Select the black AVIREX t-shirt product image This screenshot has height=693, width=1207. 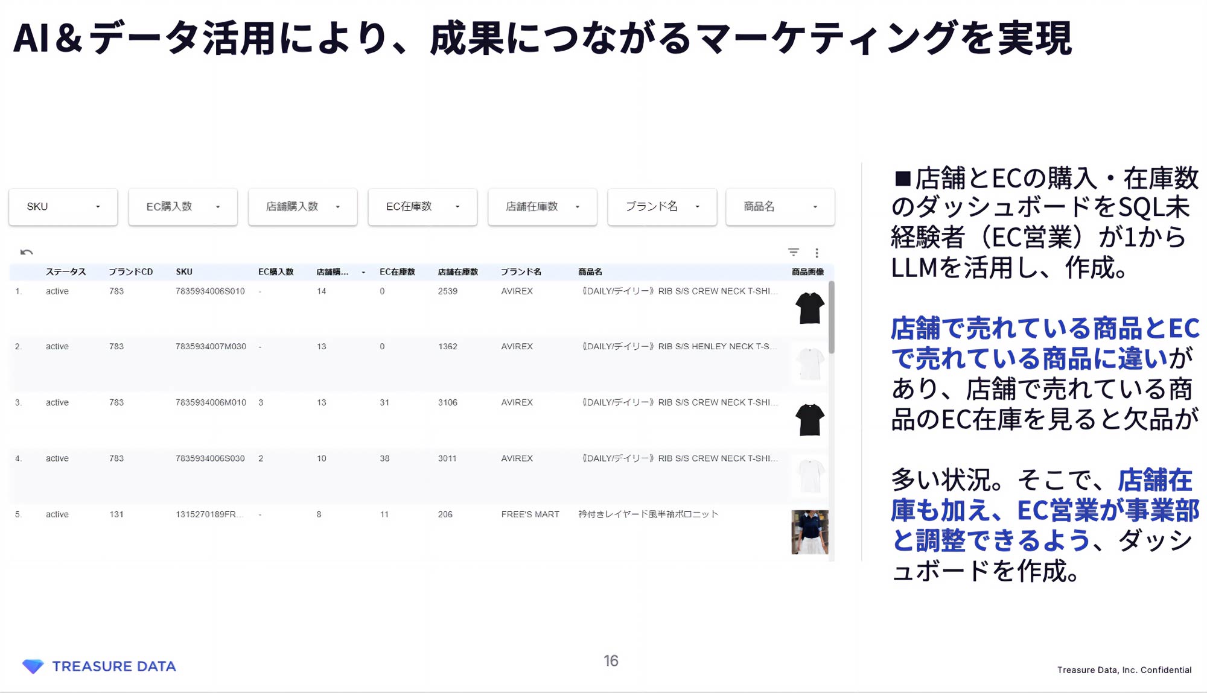tap(809, 307)
